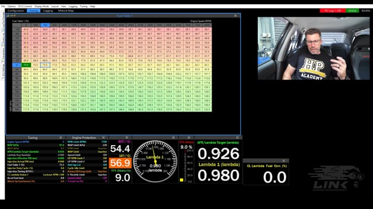Click the Engine Speed (RPM) axis label
The image size is (373, 209).
click(200, 21)
